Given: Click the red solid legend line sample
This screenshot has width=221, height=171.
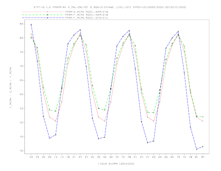Looking at the screenshot, I should click(x=43, y=12).
